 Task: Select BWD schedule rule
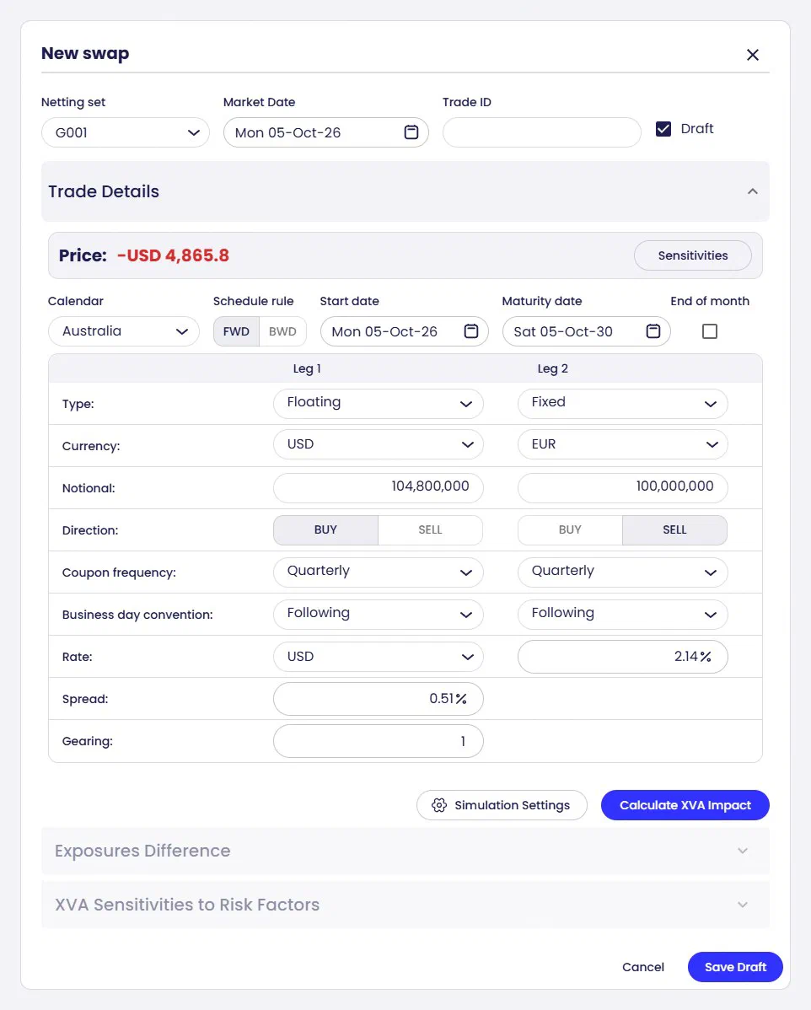(x=282, y=331)
